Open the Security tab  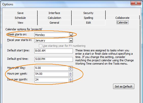click(88, 13)
